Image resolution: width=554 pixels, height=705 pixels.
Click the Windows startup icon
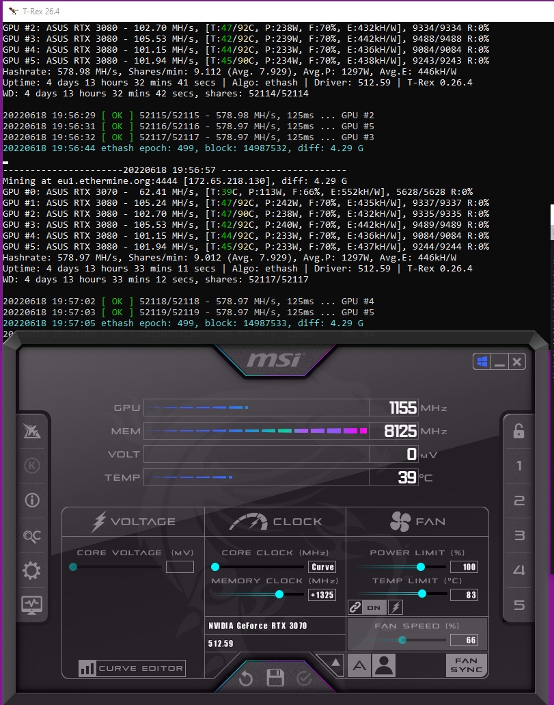click(x=482, y=362)
